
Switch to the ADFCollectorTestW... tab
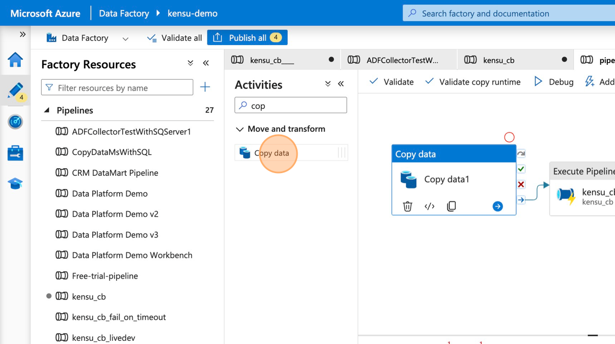click(399, 60)
